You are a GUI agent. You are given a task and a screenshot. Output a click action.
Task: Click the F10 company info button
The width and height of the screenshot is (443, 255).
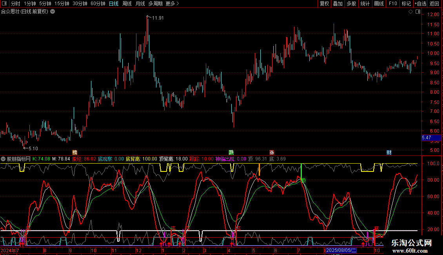tap(392, 4)
